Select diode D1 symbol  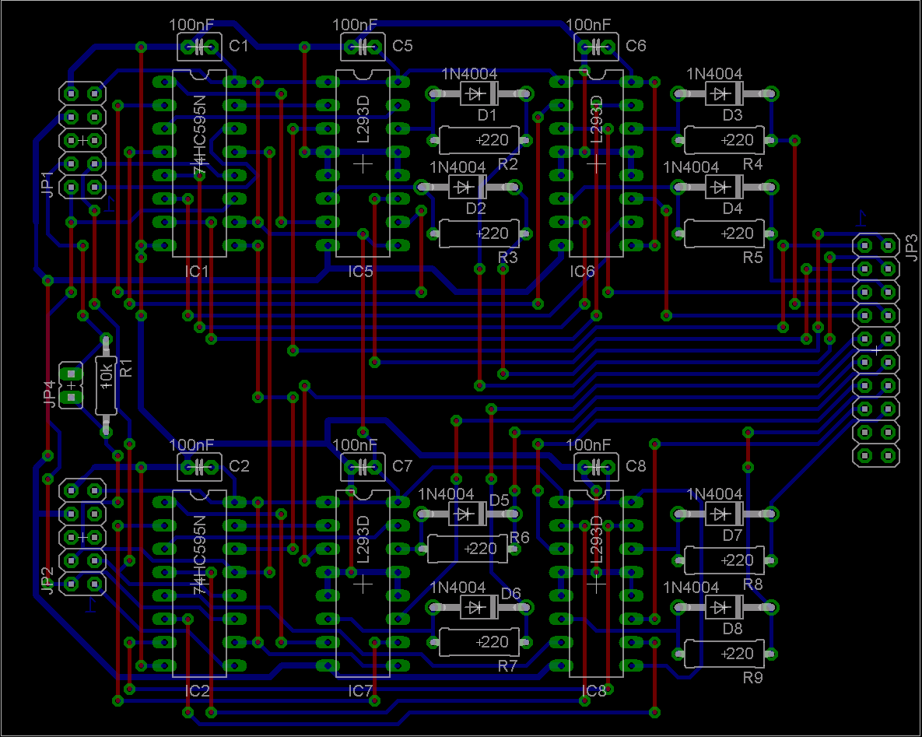tap(479, 93)
